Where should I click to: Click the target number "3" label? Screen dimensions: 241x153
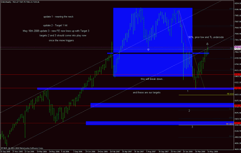pyautogui.click(x=192, y=127)
